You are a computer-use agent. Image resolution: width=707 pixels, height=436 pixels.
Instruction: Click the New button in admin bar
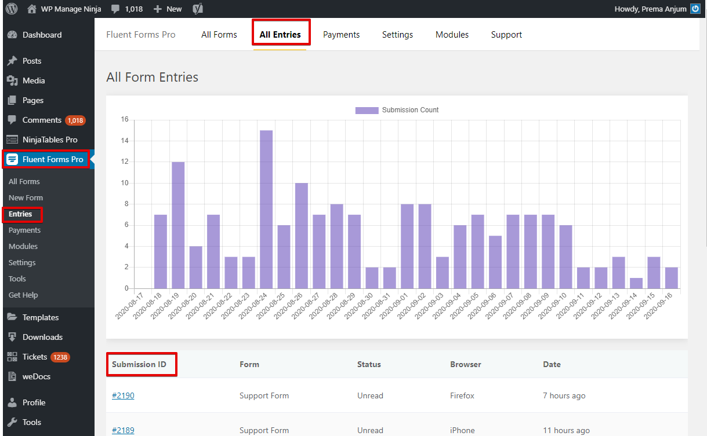click(168, 9)
